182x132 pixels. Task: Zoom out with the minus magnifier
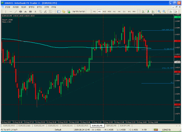(x=164, y=11)
